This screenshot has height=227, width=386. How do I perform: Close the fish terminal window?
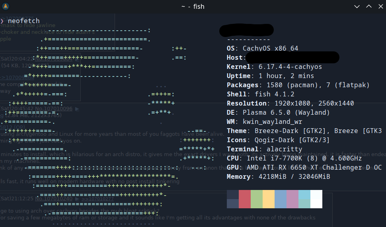click(x=380, y=6)
